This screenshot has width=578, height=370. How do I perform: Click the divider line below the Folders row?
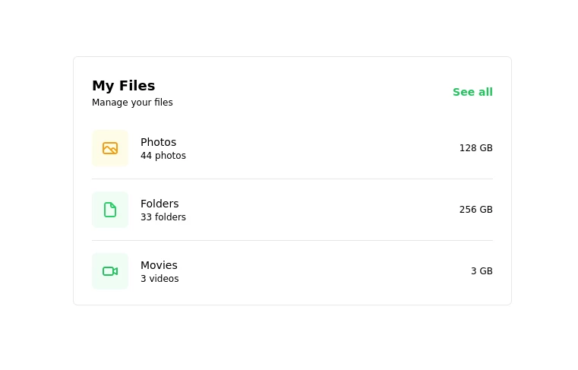[x=292, y=241]
